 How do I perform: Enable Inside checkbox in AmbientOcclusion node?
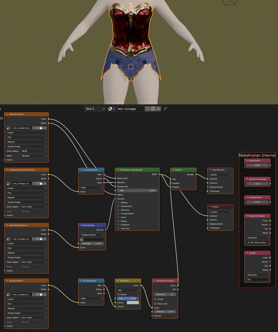coord(155,299)
